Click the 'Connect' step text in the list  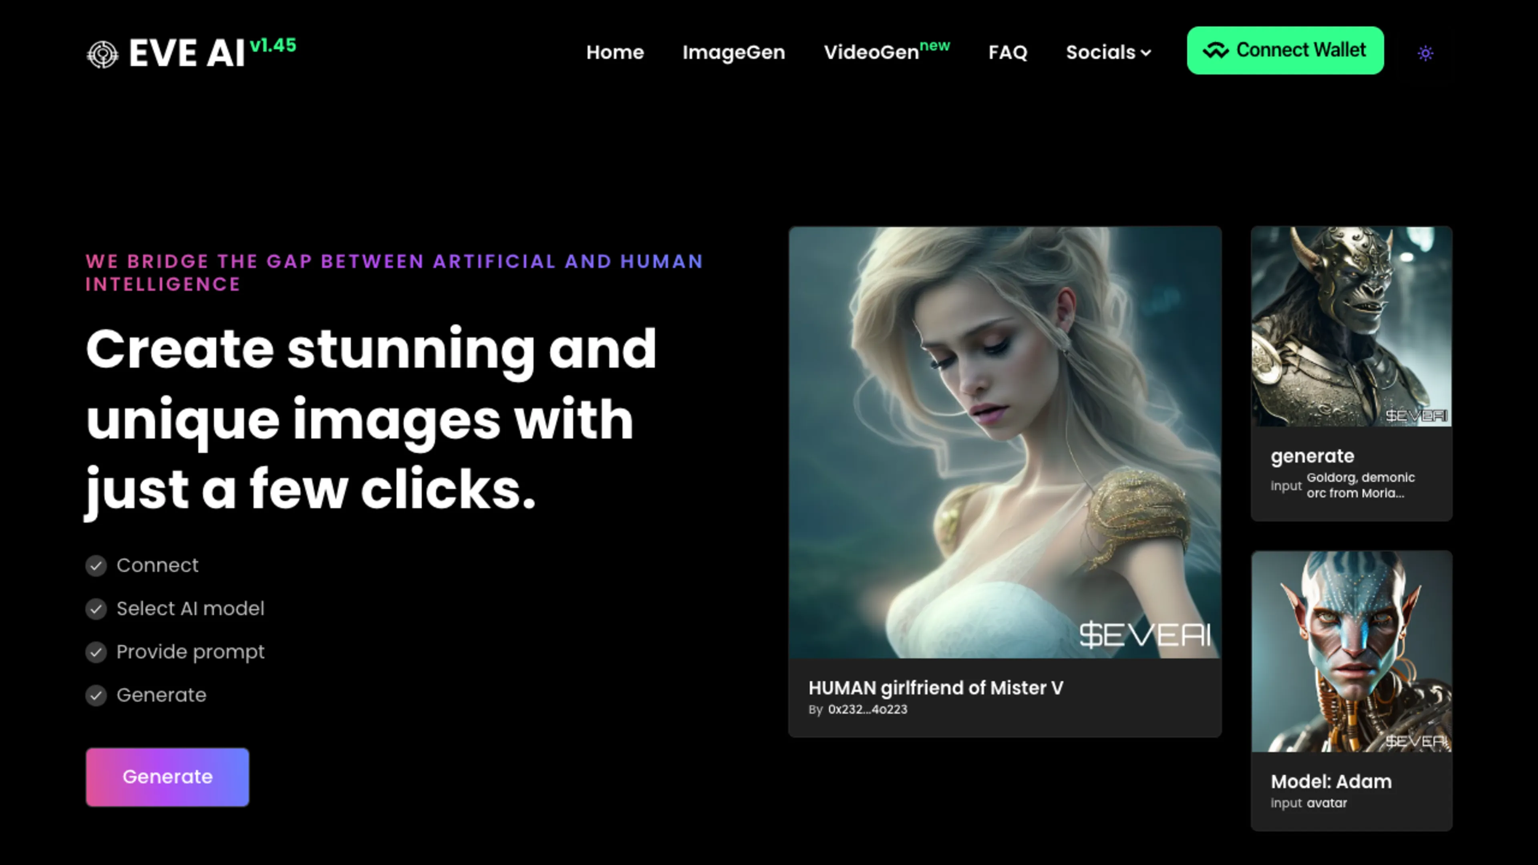coord(158,565)
